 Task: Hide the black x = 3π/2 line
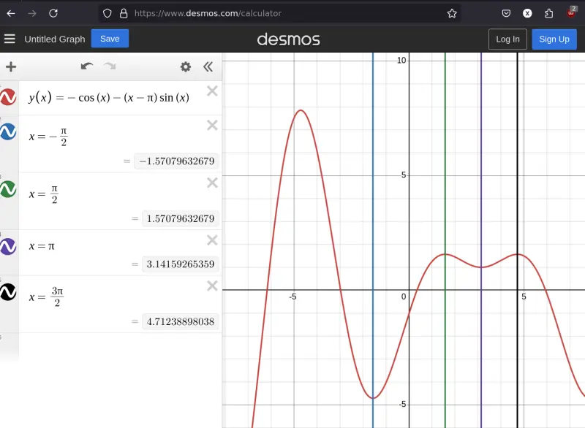click(8, 291)
